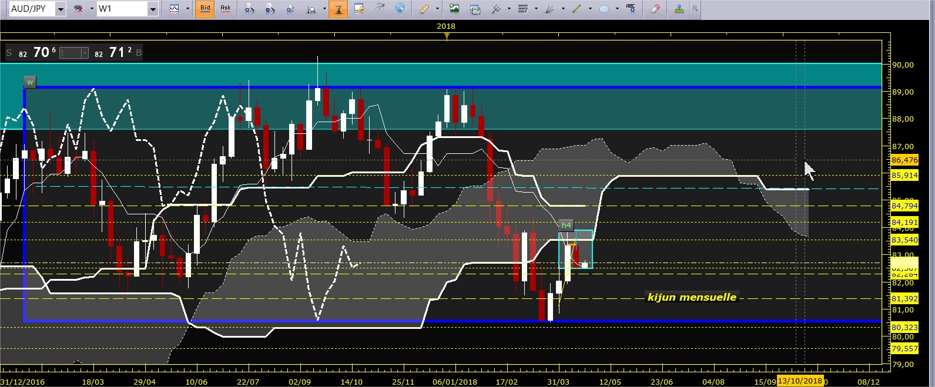Expand the chart type options arrow
This screenshot has height=387, width=935.
pos(187,9)
